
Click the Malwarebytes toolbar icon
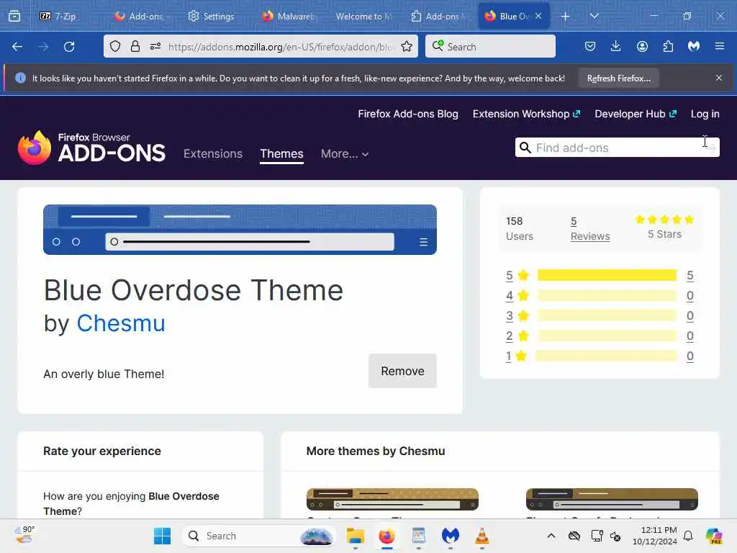[694, 46]
